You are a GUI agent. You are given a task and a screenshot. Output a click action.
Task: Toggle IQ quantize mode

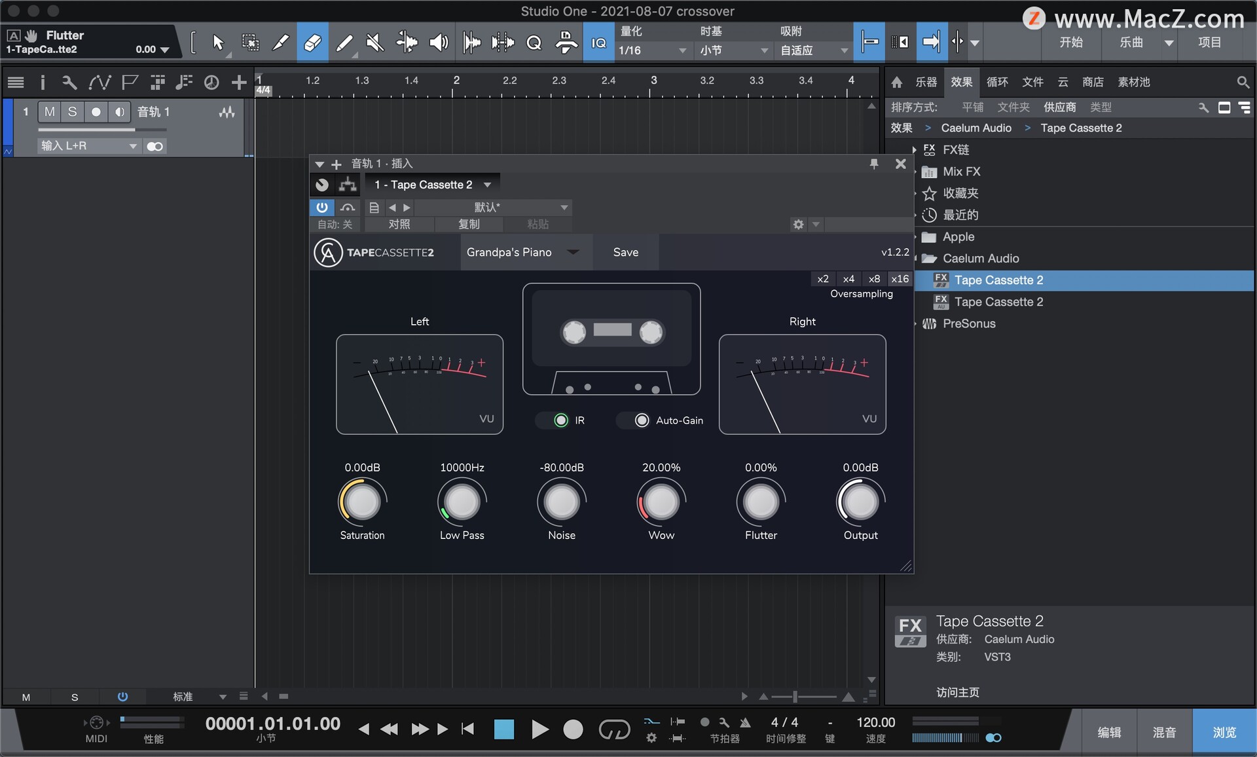598,42
